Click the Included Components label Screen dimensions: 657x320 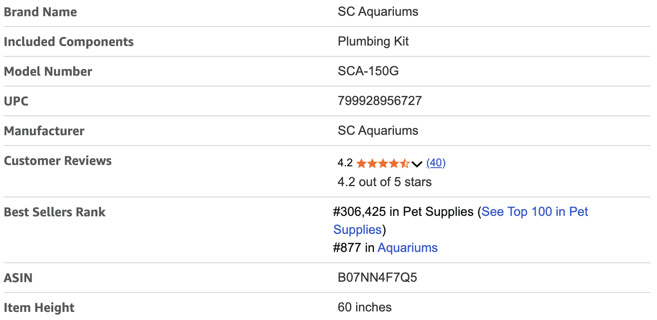point(69,41)
